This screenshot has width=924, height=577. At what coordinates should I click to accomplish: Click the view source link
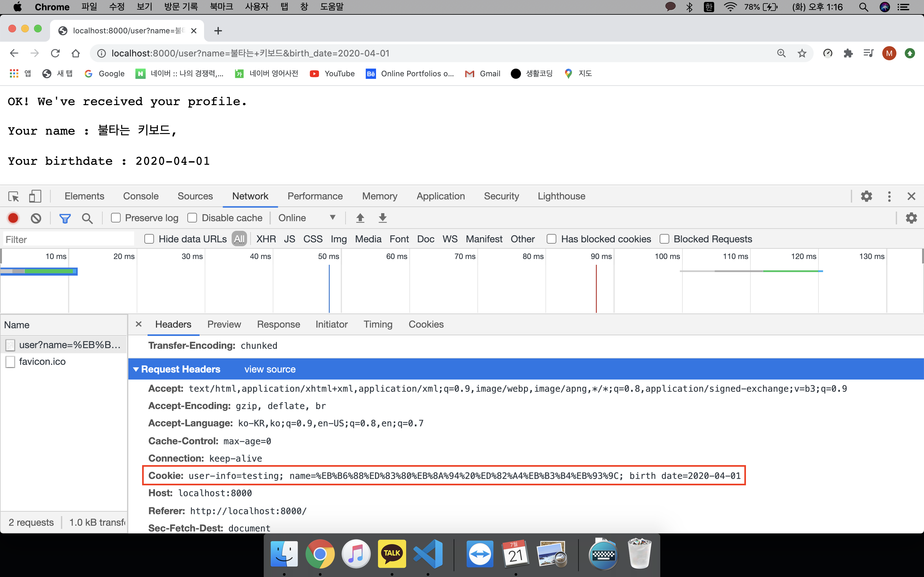coord(269,369)
